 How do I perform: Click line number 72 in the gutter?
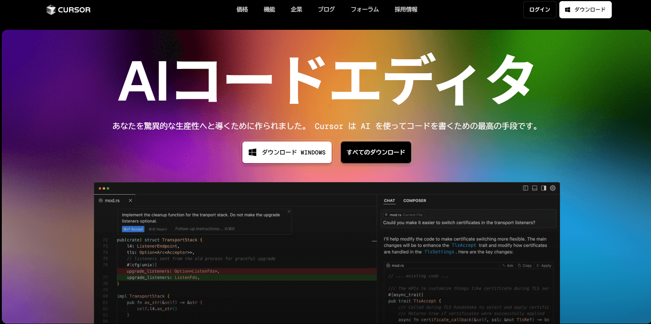tap(105, 240)
